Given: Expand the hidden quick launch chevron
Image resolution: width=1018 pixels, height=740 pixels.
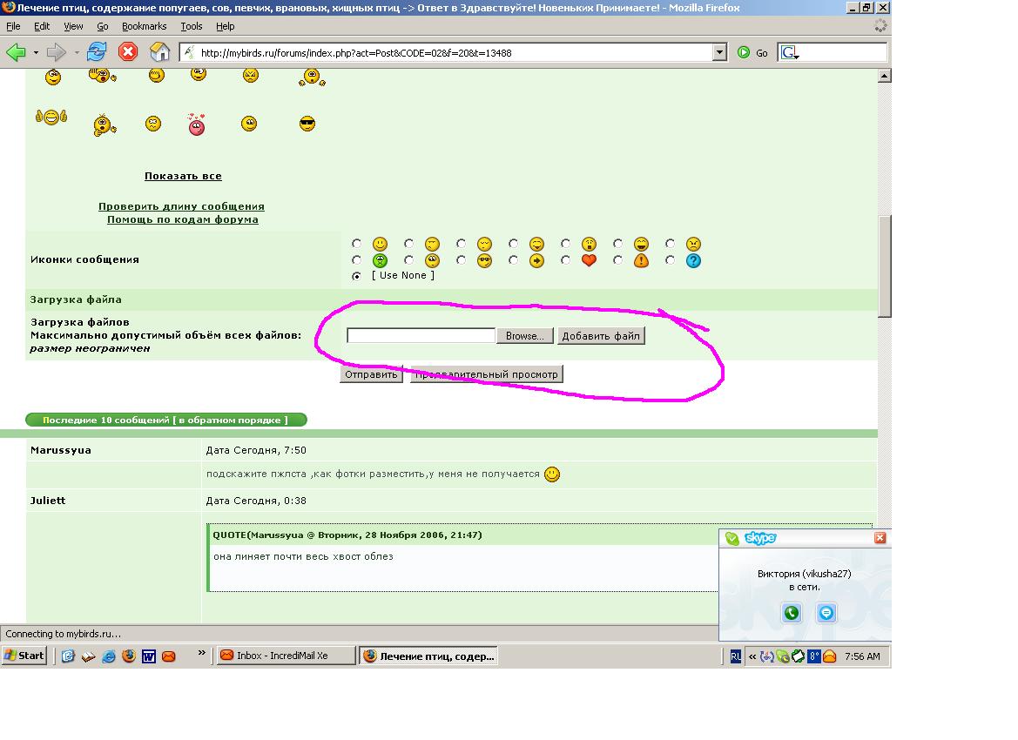Looking at the screenshot, I should click(x=202, y=653).
